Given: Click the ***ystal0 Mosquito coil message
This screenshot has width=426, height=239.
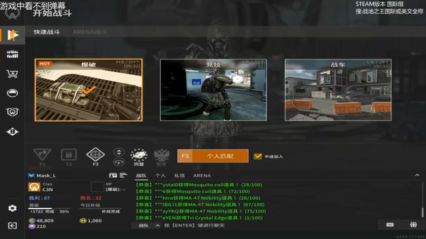Looking at the screenshot, I should coord(199,185).
